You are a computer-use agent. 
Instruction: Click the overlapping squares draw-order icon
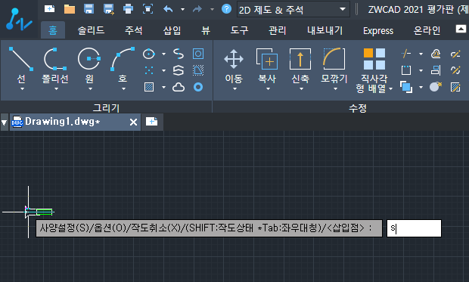(x=406, y=87)
